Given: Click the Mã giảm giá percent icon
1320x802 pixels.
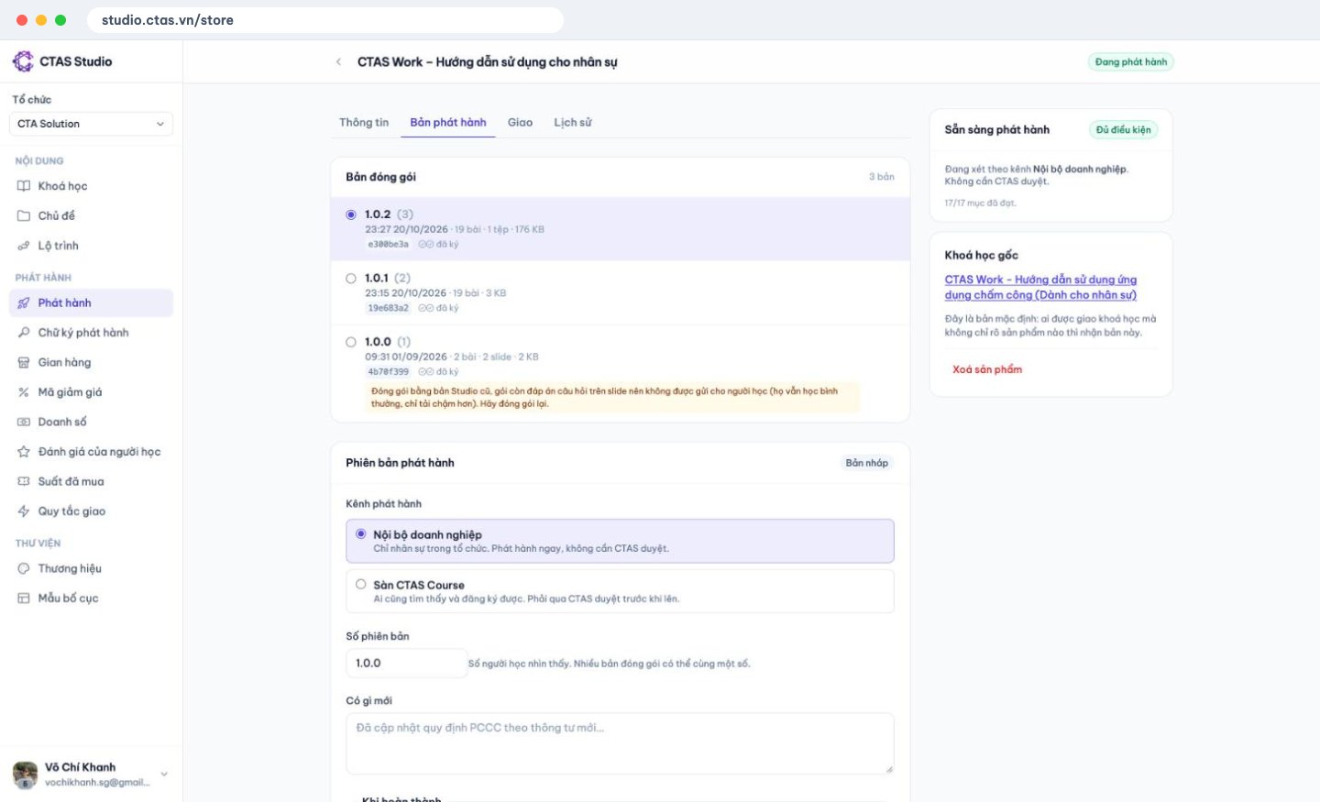Looking at the screenshot, I should 24,392.
